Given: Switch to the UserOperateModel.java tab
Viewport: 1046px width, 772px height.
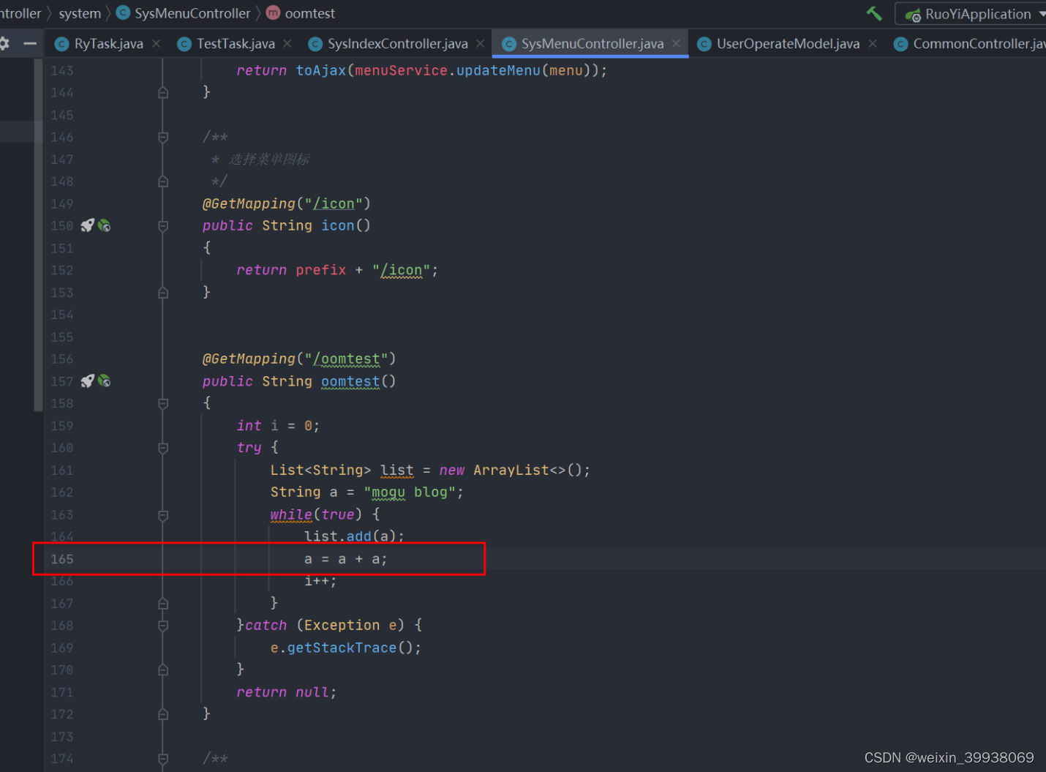Looking at the screenshot, I should 788,44.
